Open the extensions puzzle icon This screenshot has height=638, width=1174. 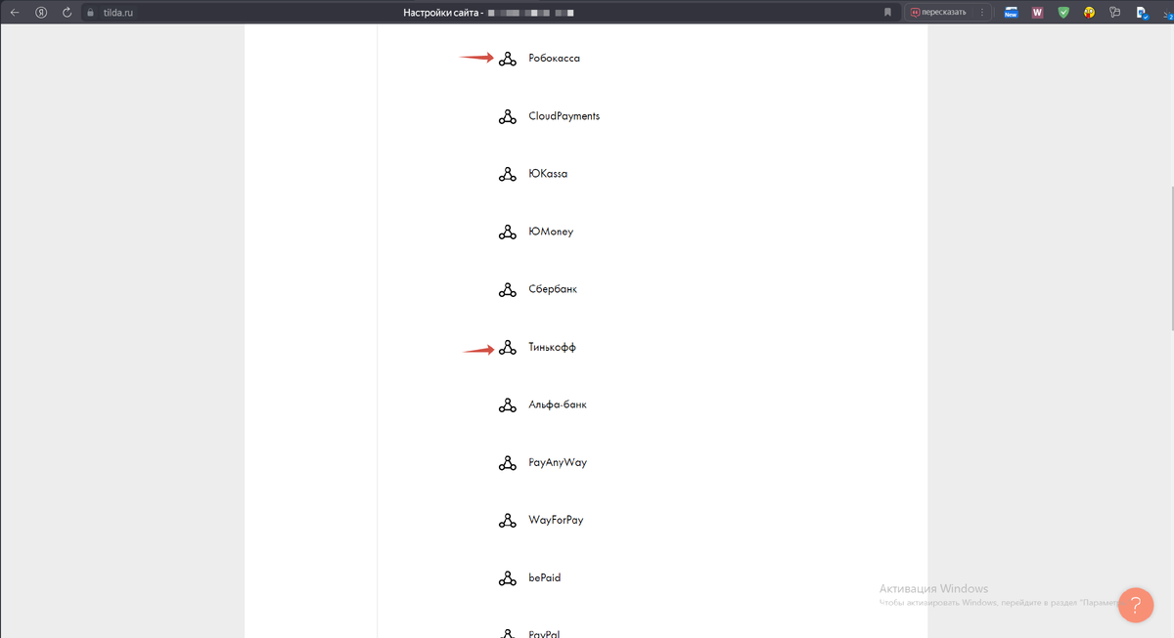1115,13
